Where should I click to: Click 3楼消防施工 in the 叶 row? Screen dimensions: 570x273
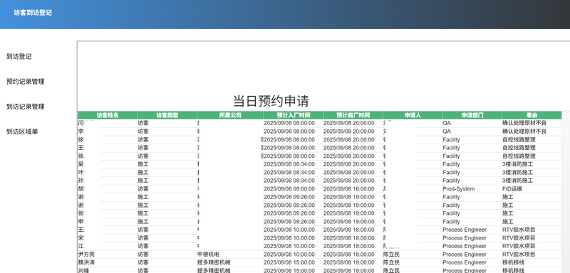click(518, 173)
